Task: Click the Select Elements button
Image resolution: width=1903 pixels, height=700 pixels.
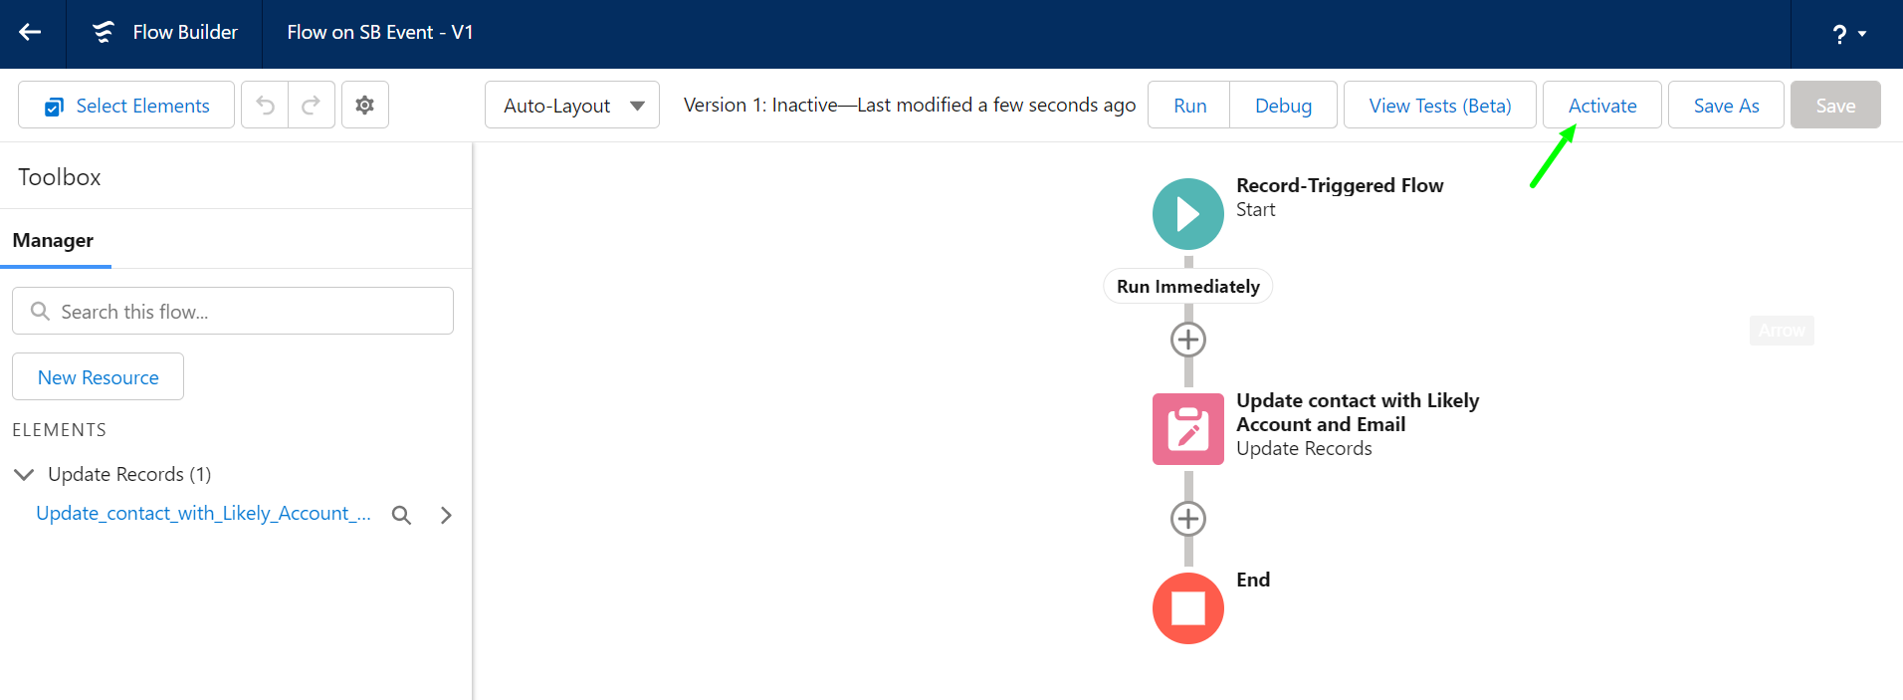Action: coord(126,105)
